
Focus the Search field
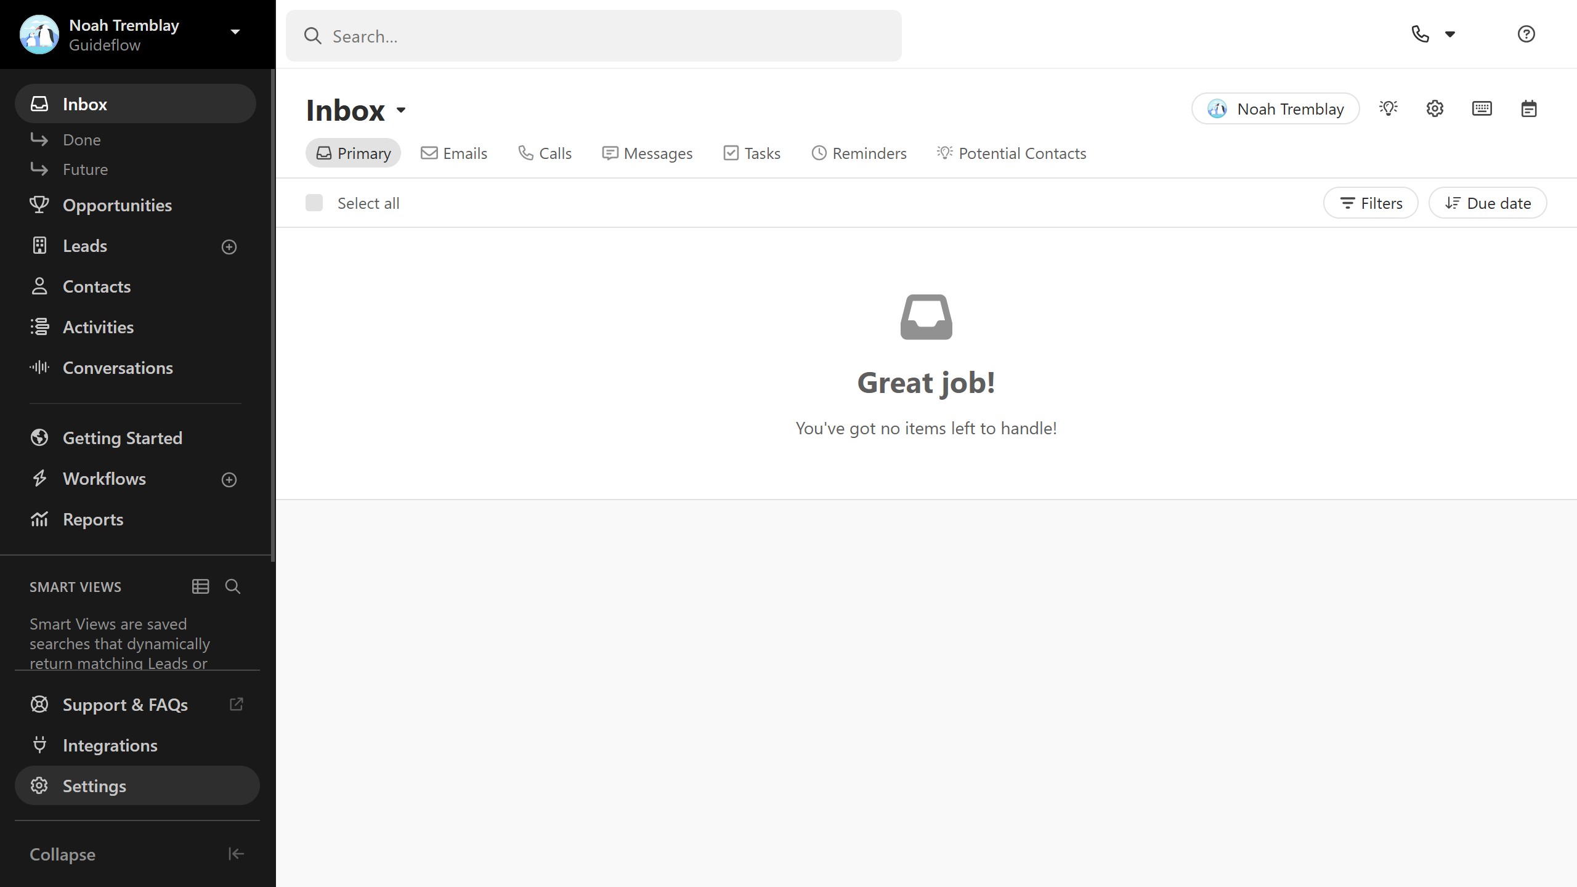[593, 36]
